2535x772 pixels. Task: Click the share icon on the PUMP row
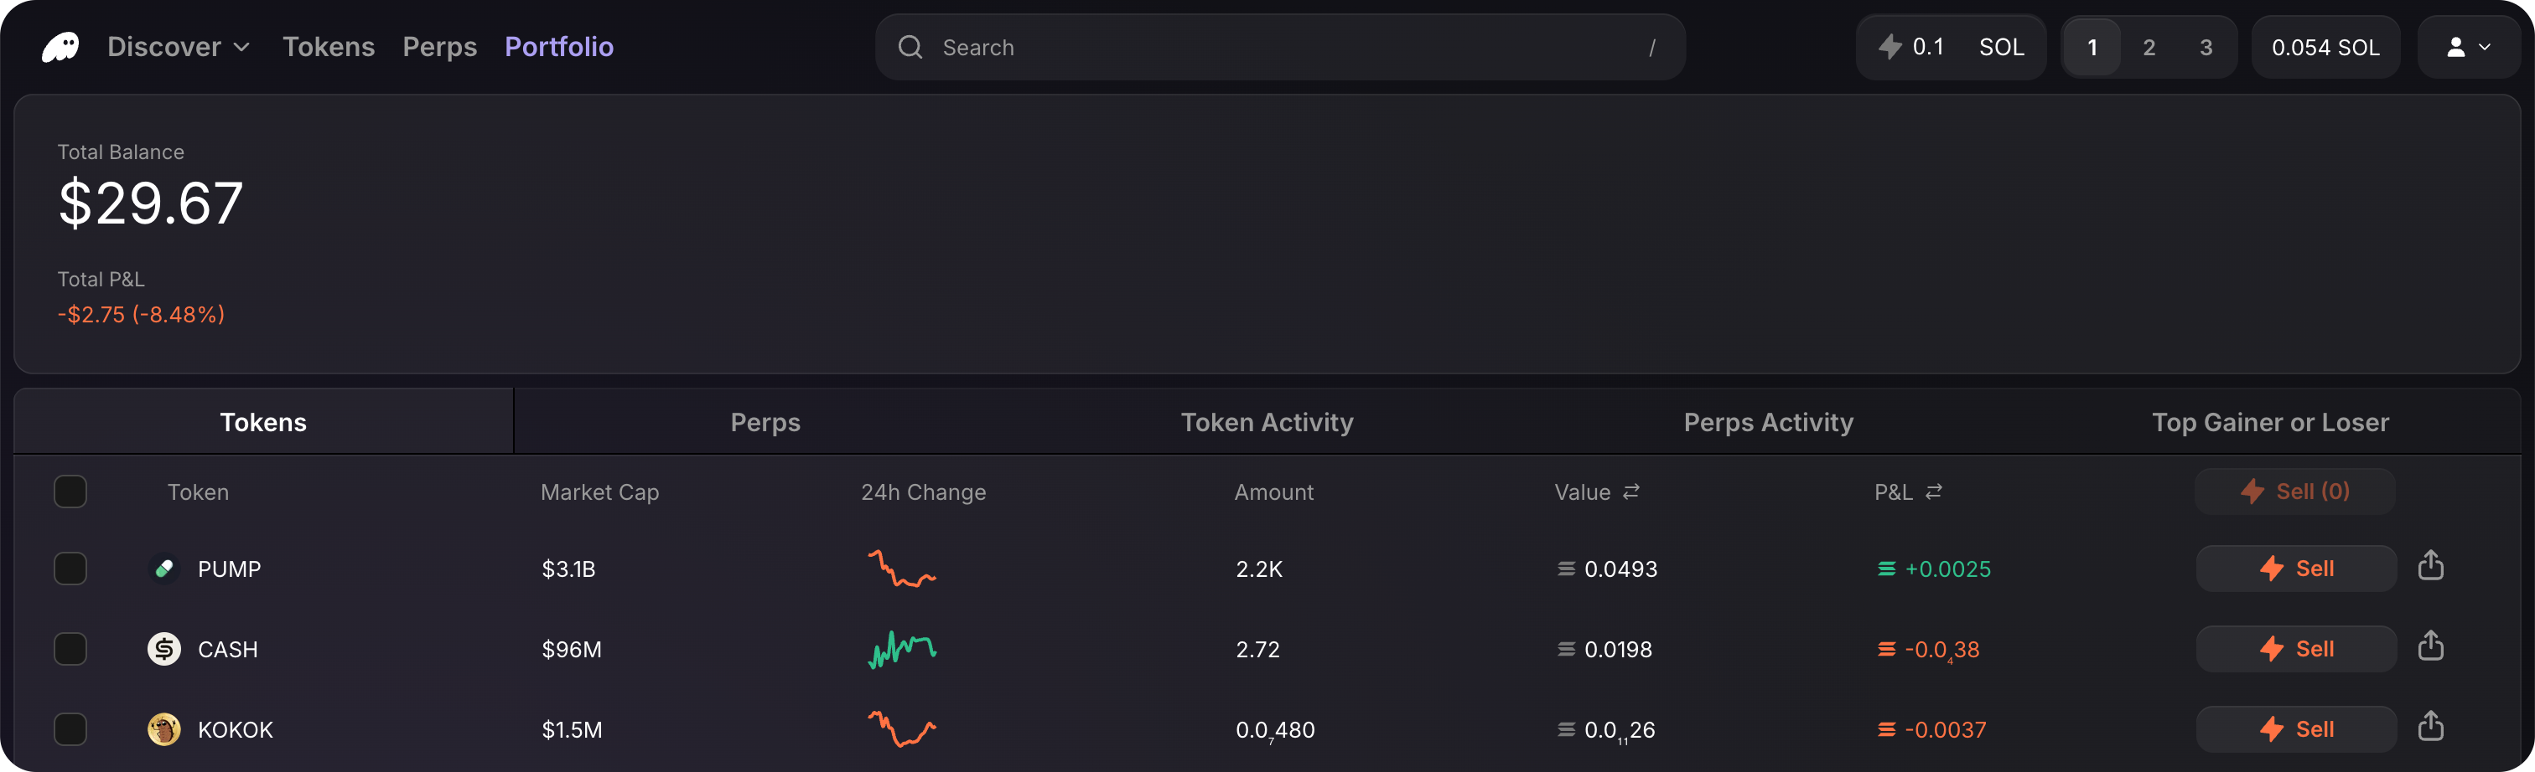(x=2432, y=567)
